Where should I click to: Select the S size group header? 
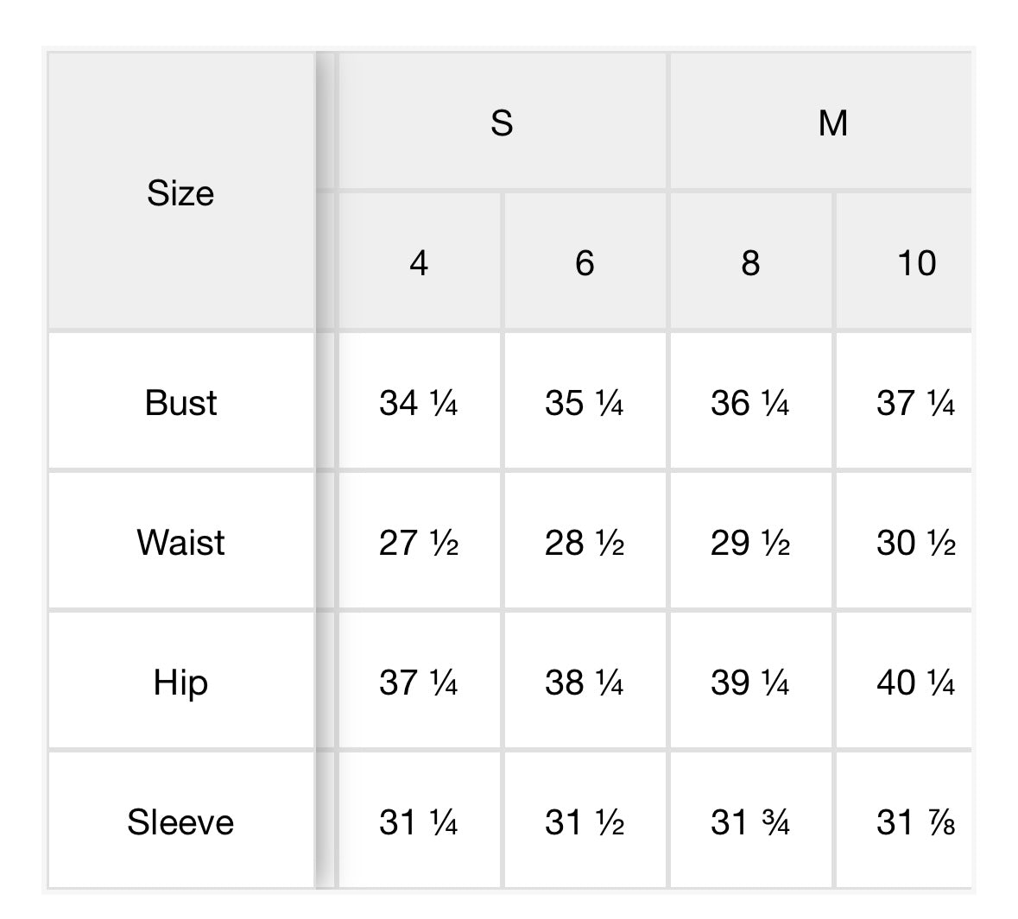502,123
